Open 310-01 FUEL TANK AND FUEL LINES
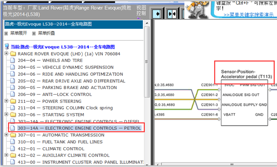277x167 pixels. 60,142
